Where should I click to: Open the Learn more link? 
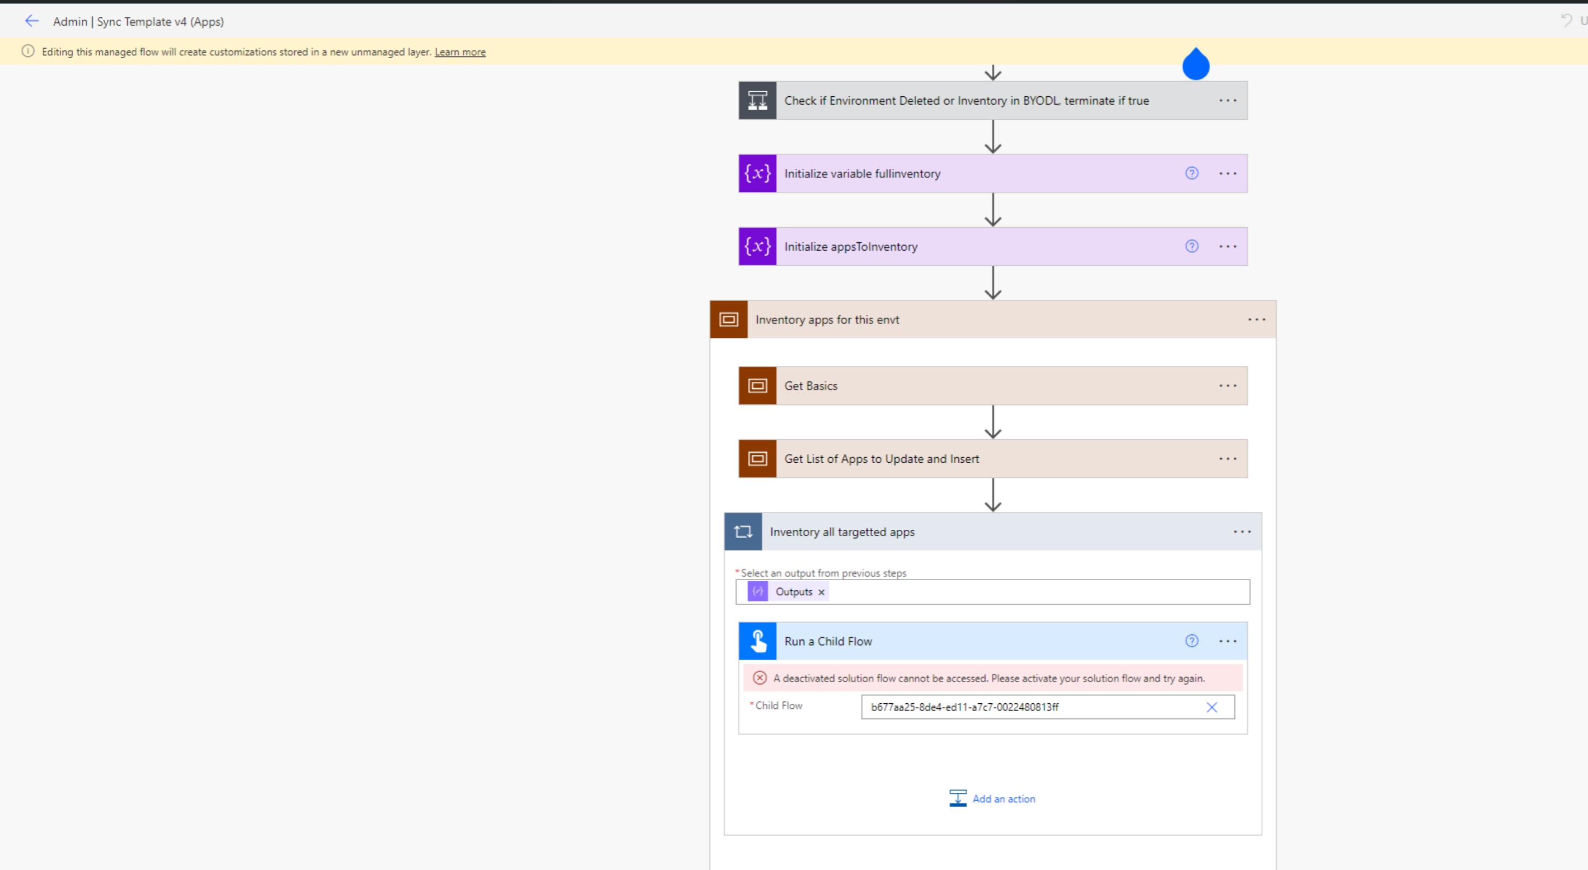point(460,52)
